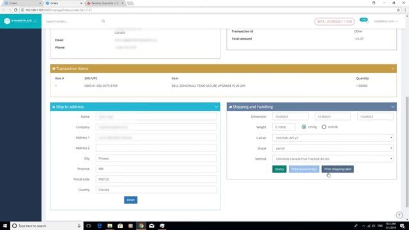Focus the Search orders input field
409x230 pixels.
tap(72, 21)
